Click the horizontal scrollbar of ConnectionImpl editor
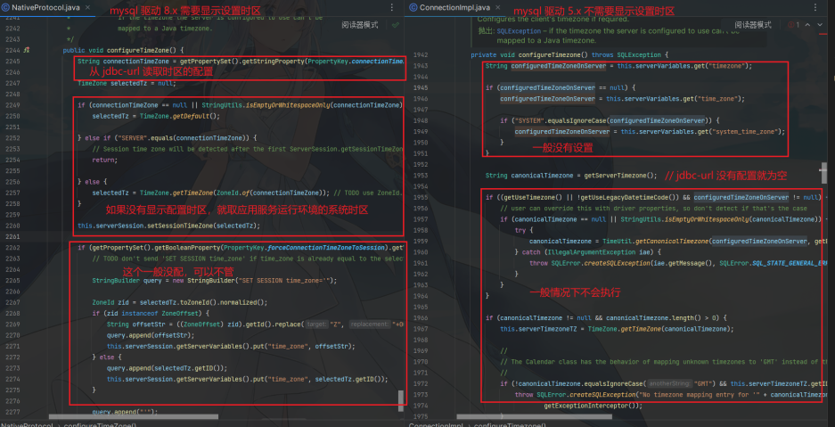 pos(534,417)
